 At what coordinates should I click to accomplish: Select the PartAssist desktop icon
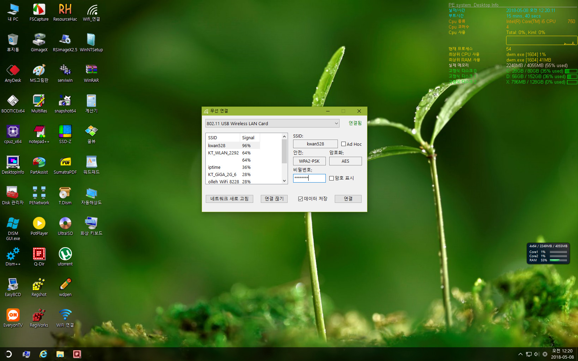tap(39, 165)
